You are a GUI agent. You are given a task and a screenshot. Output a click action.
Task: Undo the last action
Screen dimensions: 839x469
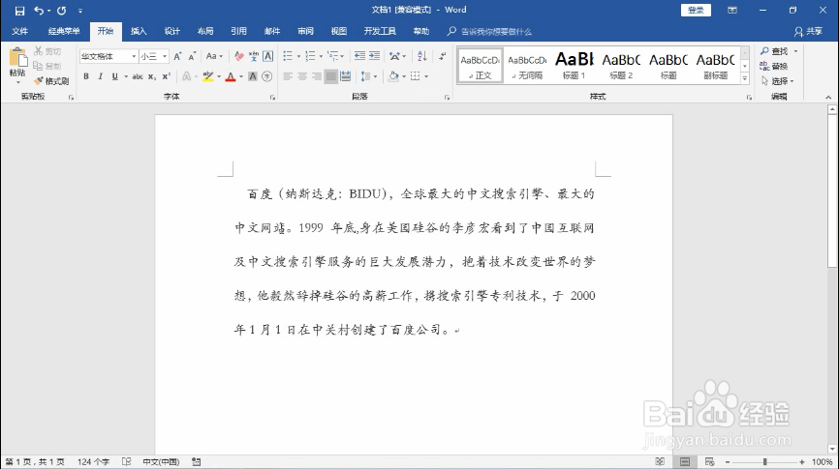(x=39, y=10)
